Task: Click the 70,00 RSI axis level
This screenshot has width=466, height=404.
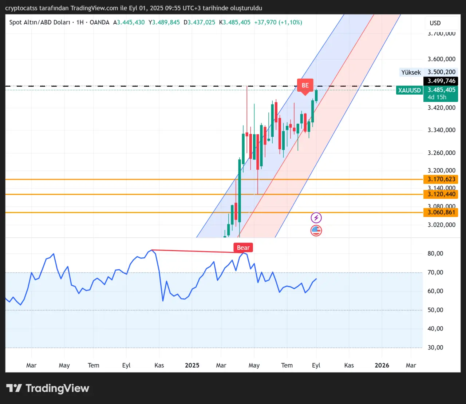Action: pos(435,272)
